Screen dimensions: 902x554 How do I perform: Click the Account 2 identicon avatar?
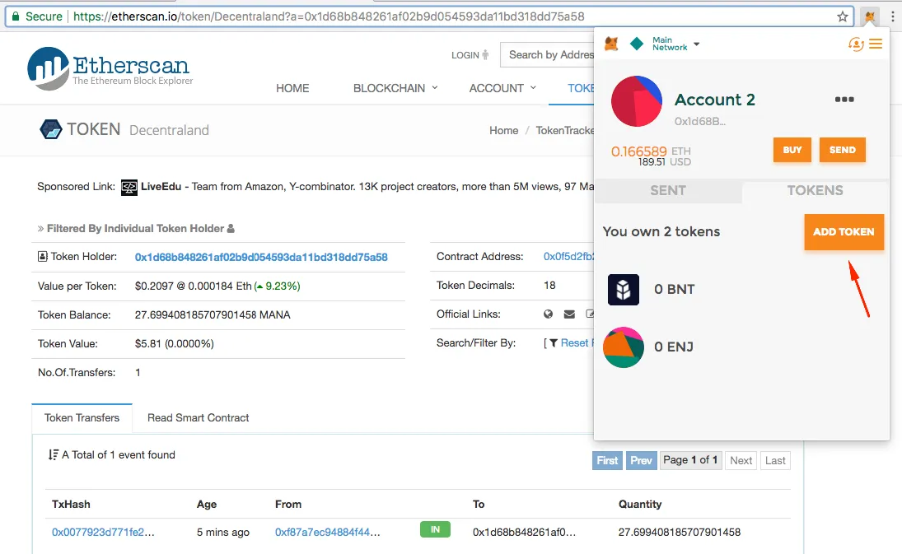click(x=636, y=101)
